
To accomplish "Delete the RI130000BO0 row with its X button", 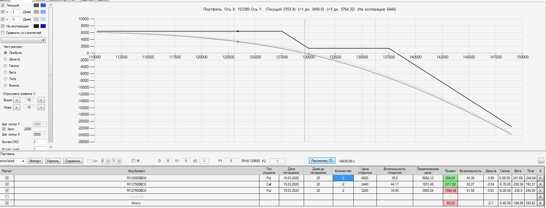I will coord(540,178).
